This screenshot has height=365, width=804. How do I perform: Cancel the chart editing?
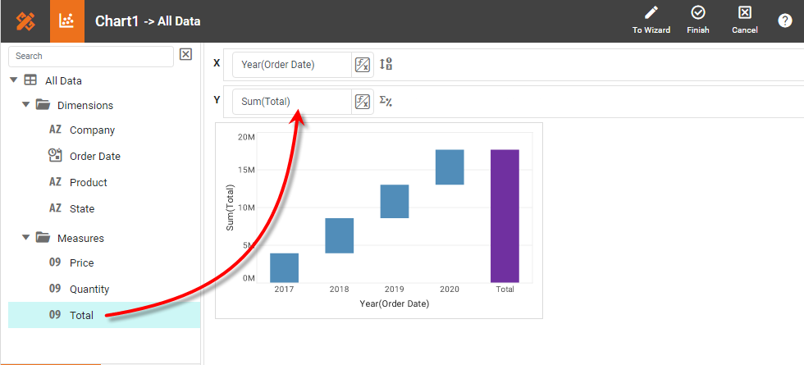click(x=744, y=21)
